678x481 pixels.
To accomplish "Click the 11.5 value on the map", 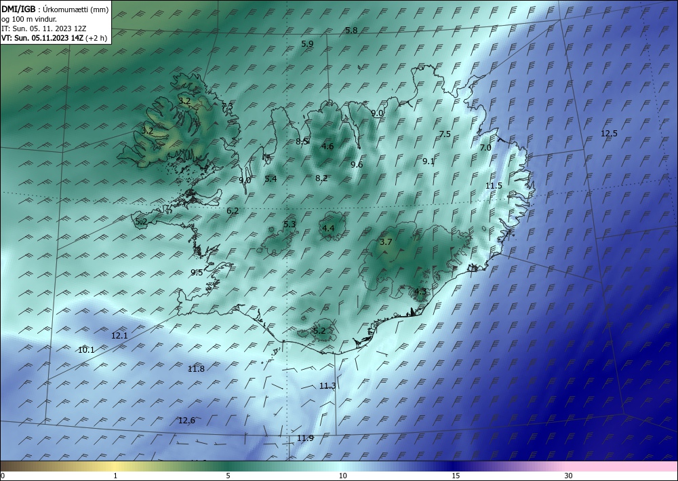I will click(x=494, y=186).
